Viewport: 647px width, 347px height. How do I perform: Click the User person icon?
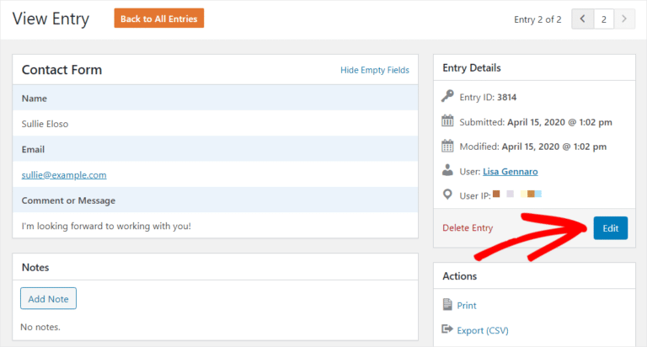447,170
